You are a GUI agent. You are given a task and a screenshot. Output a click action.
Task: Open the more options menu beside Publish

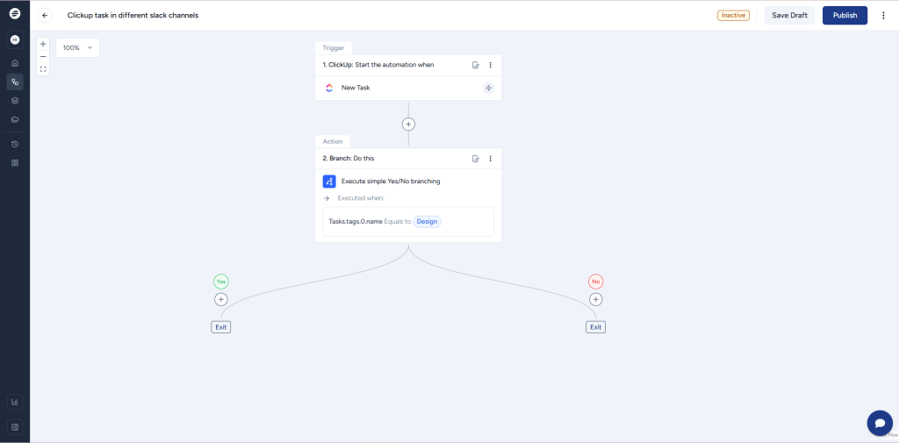pos(883,15)
